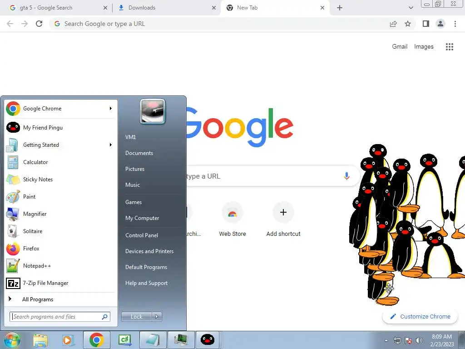Screen dimensions: 465x349
Task: Launch My Friend Pingu from Start menu
Action: 60,128
